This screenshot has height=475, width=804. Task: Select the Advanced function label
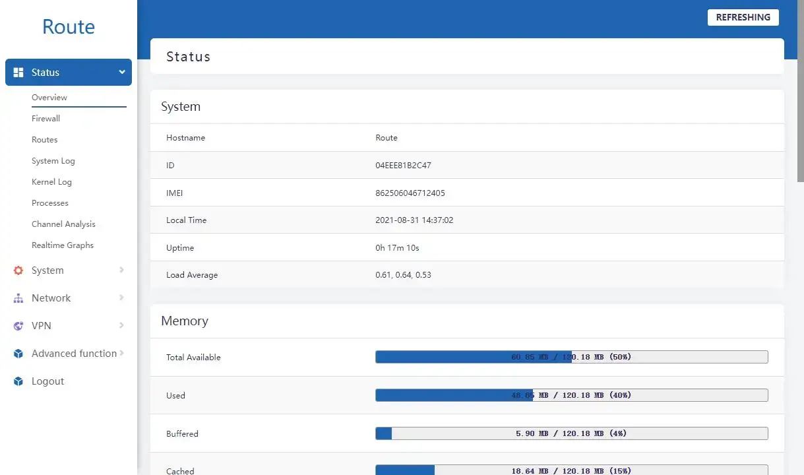[x=74, y=354]
